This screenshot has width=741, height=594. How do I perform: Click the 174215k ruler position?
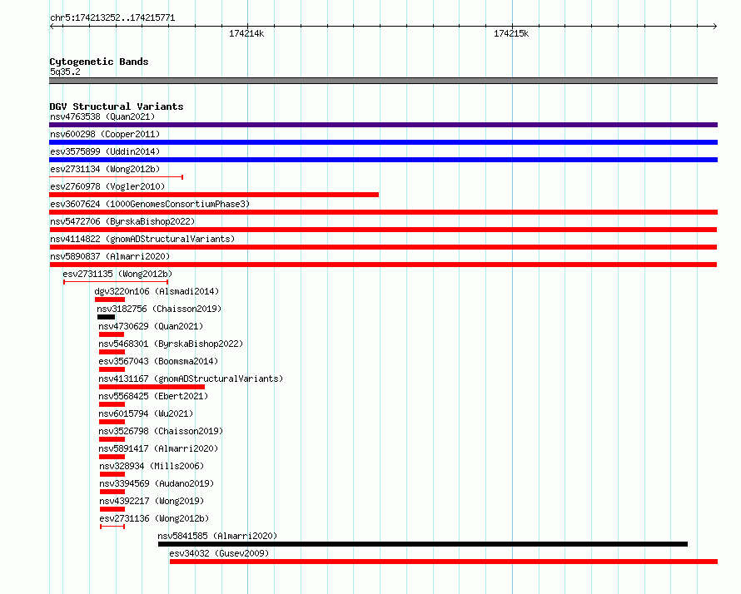[511, 33]
